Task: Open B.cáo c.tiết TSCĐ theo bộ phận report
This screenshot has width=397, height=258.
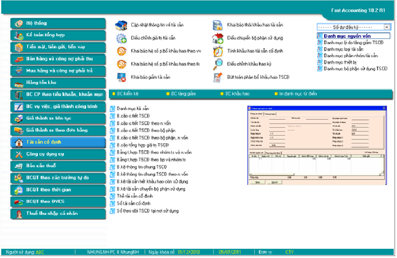Action: coord(146,131)
